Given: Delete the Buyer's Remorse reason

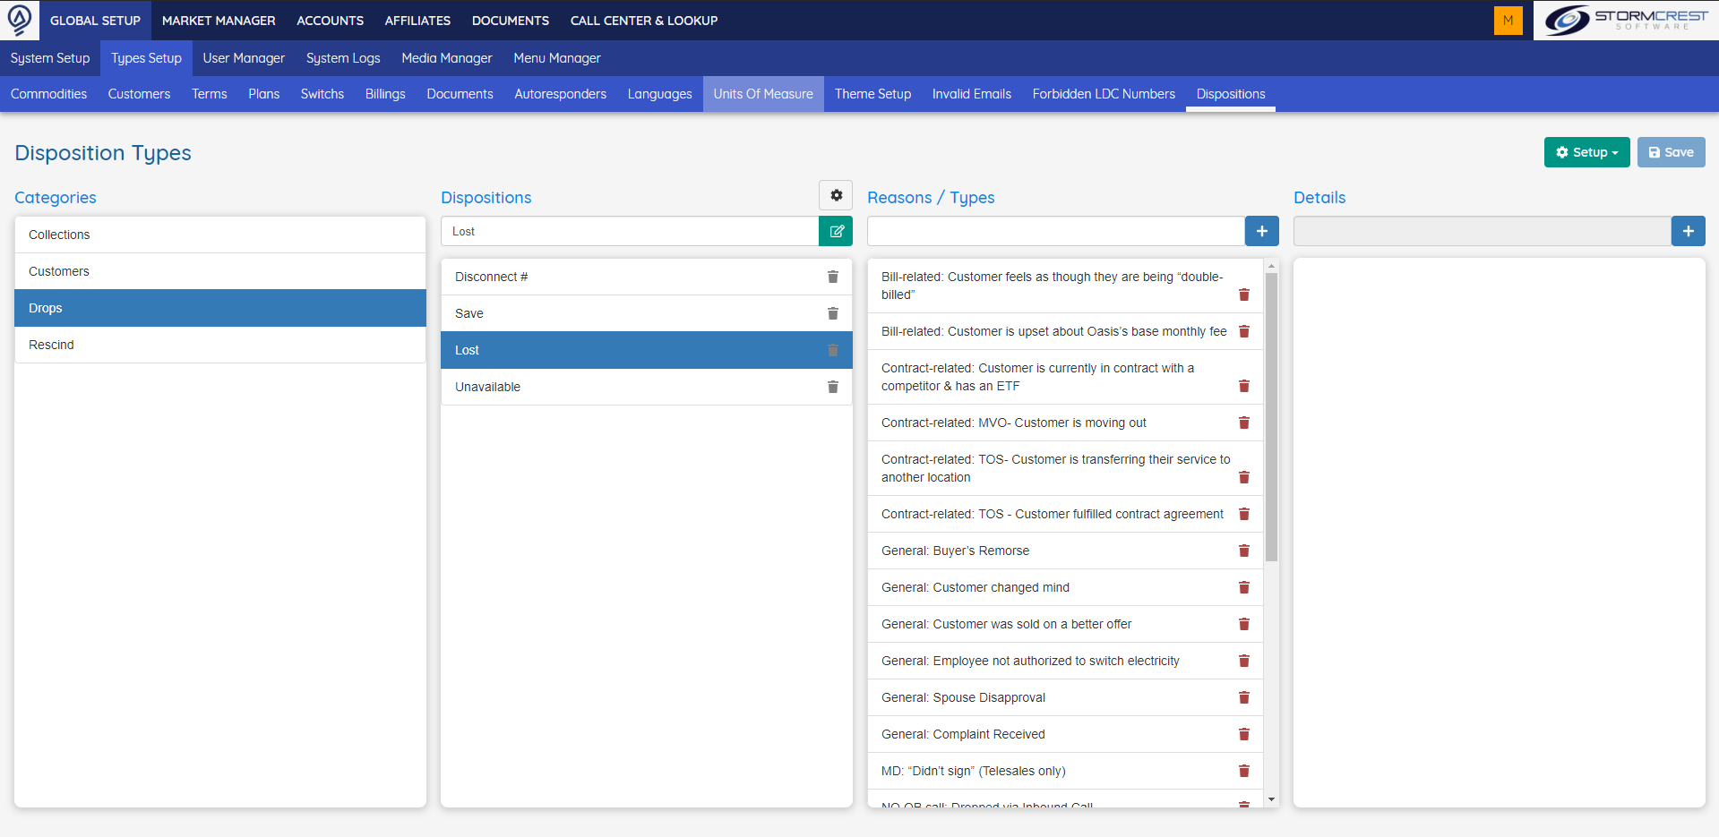Looking at the screenshot, I should [x=1243, y=551].
